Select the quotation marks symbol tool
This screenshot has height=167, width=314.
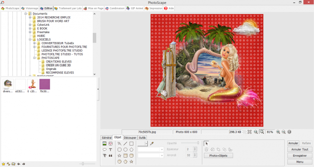(x=110, y=155)
